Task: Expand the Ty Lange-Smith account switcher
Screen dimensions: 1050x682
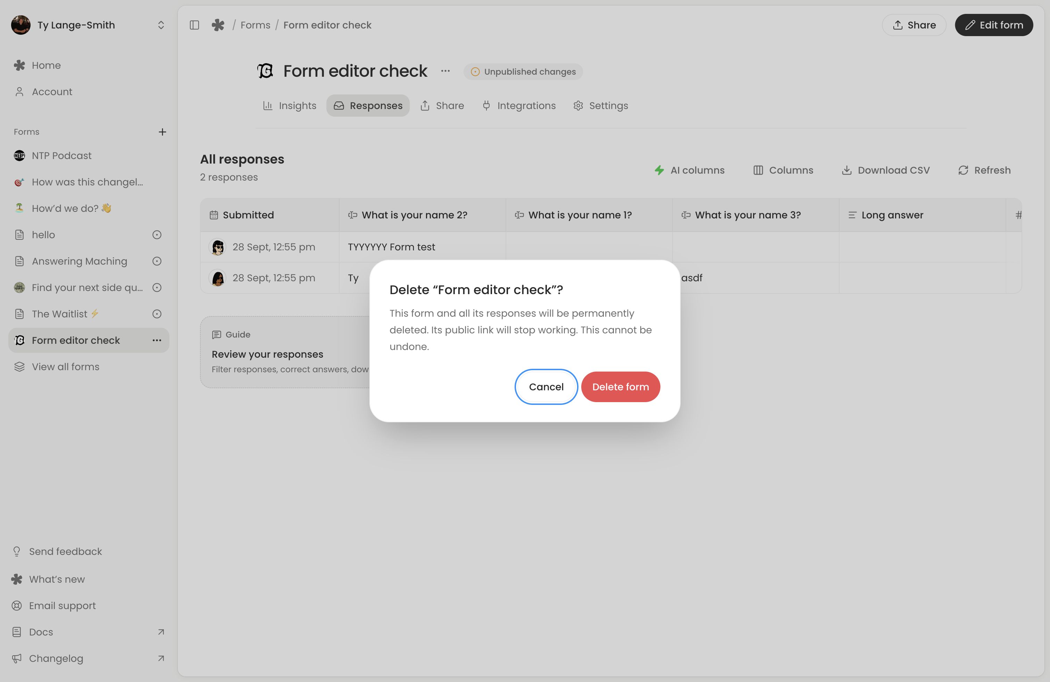Action: click(x=161, y=25)
